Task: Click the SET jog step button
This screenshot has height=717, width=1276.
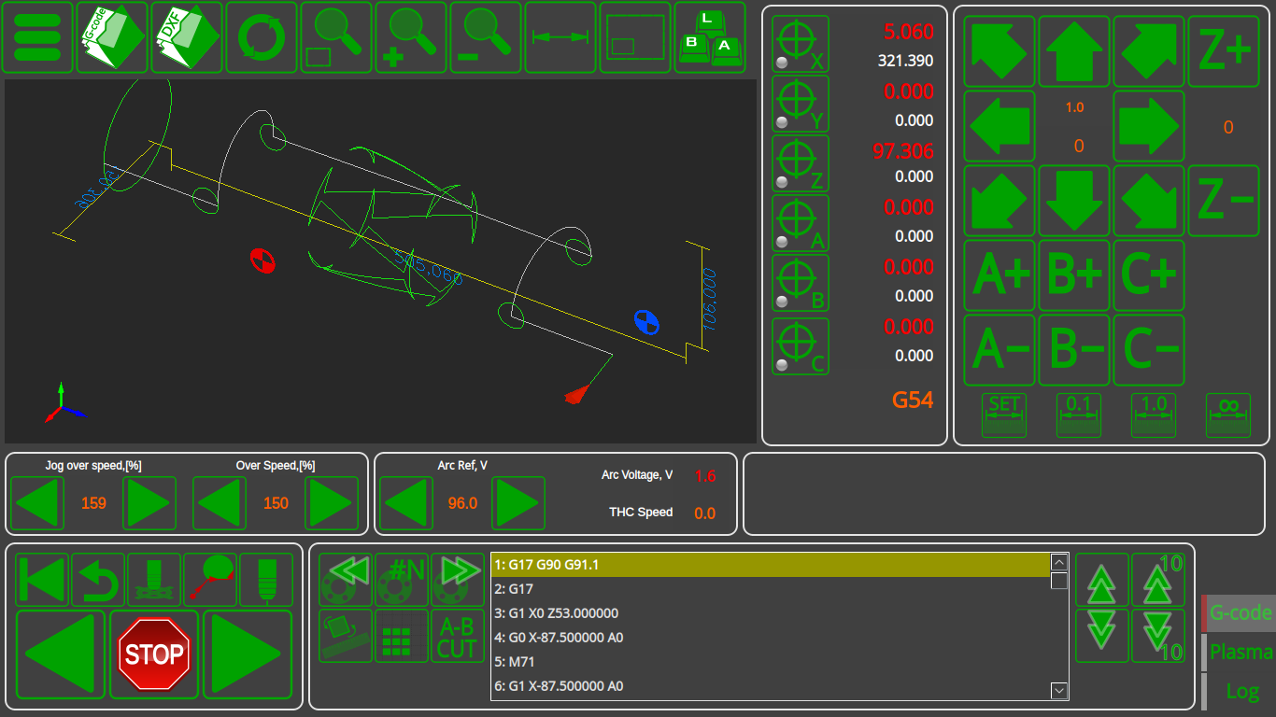Action: [x=1004, y=415]
